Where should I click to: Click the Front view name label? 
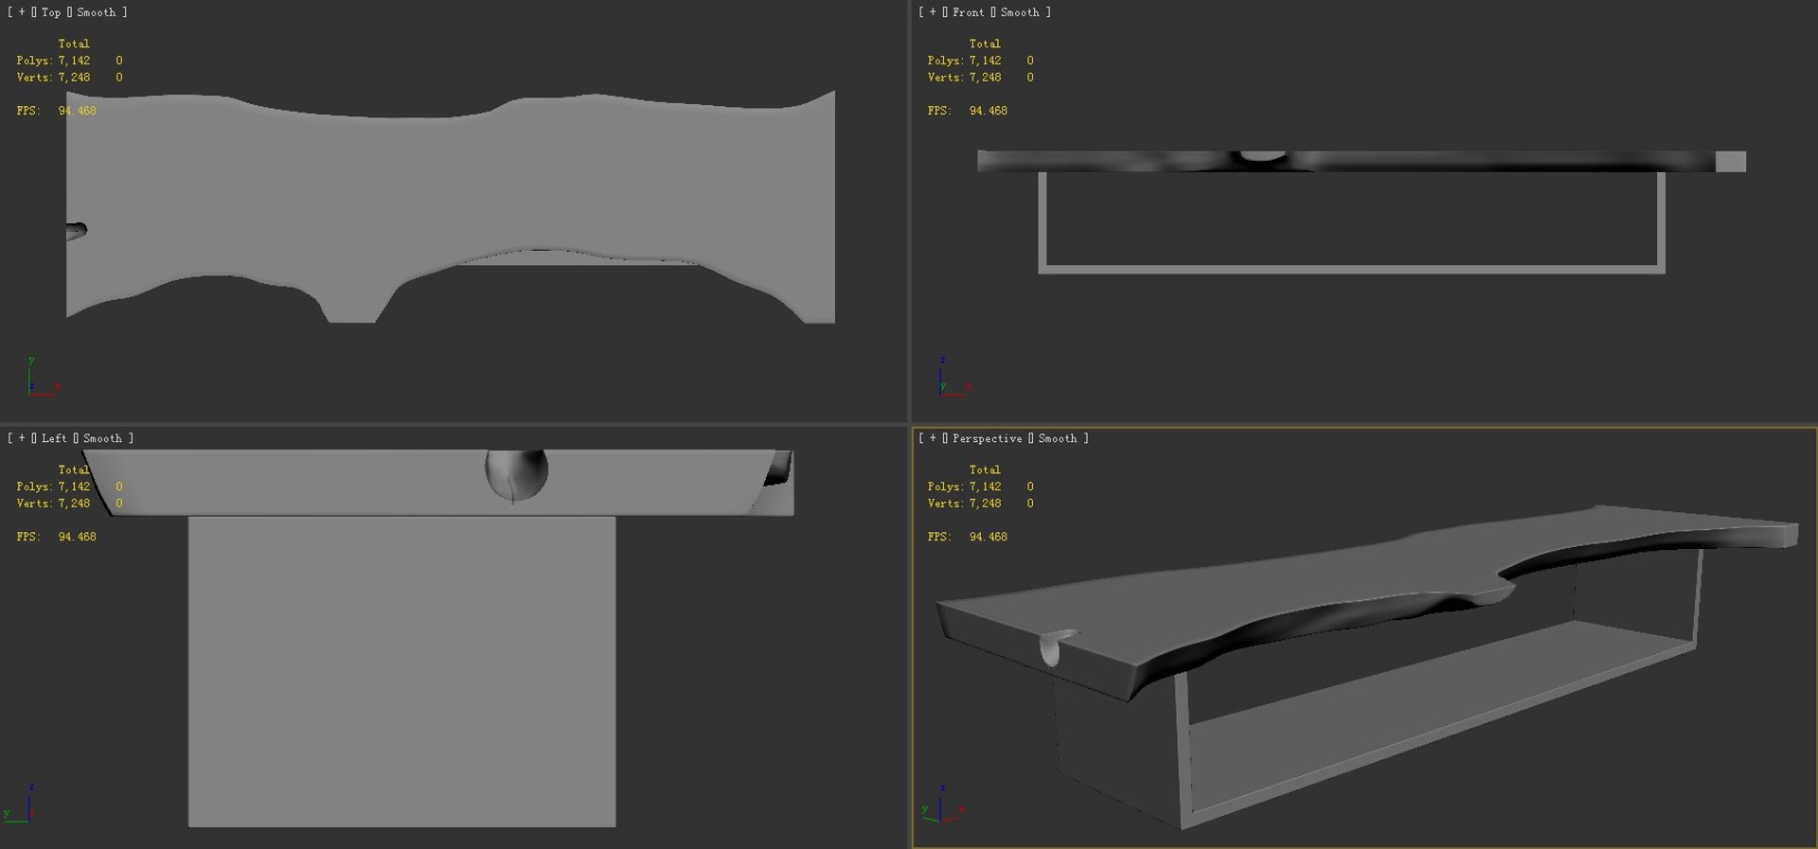968,12
